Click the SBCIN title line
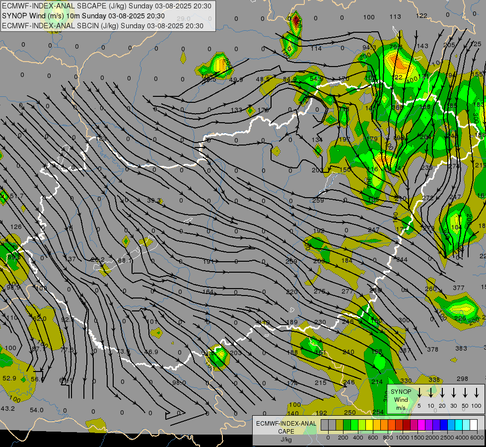The height and width of the screenshot is (447, 486). [103, 26]
